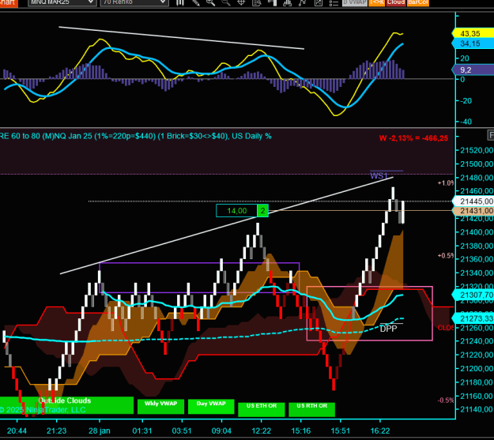This screenshot has height=440, width=494.
Task: Click the square icon before the properties list
Action: pos(319,2)
